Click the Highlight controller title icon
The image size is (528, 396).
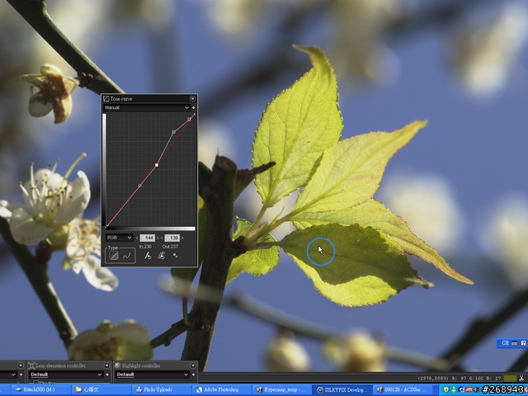(x=117, y=365)
